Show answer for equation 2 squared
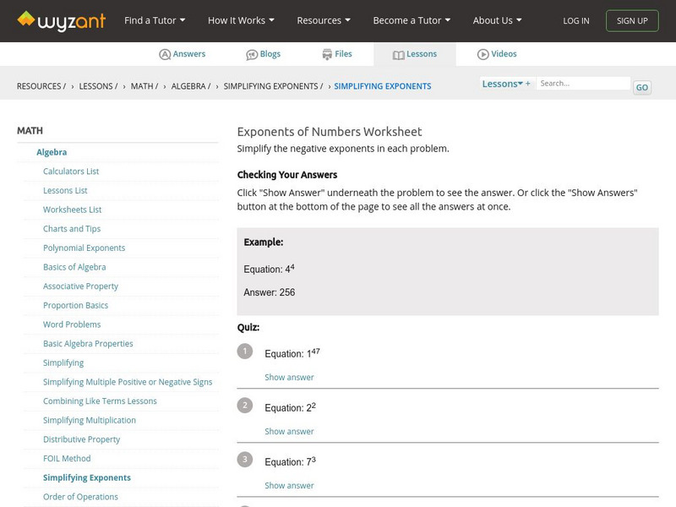This screenshot has width=676, height=507. [x=289, y=432]
